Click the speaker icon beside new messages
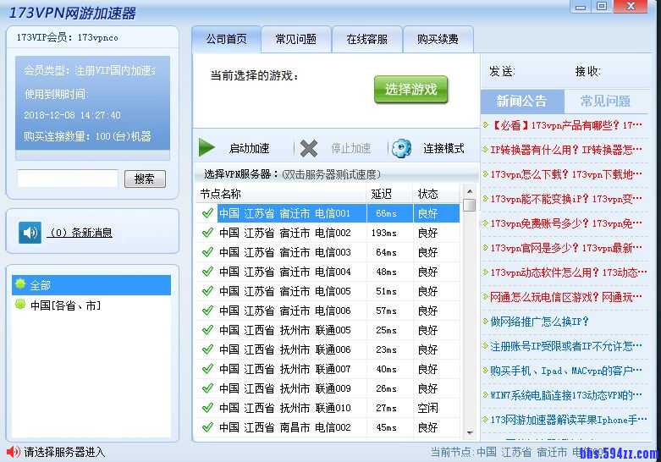The image size is (661, 462). [x=30, y=232]
